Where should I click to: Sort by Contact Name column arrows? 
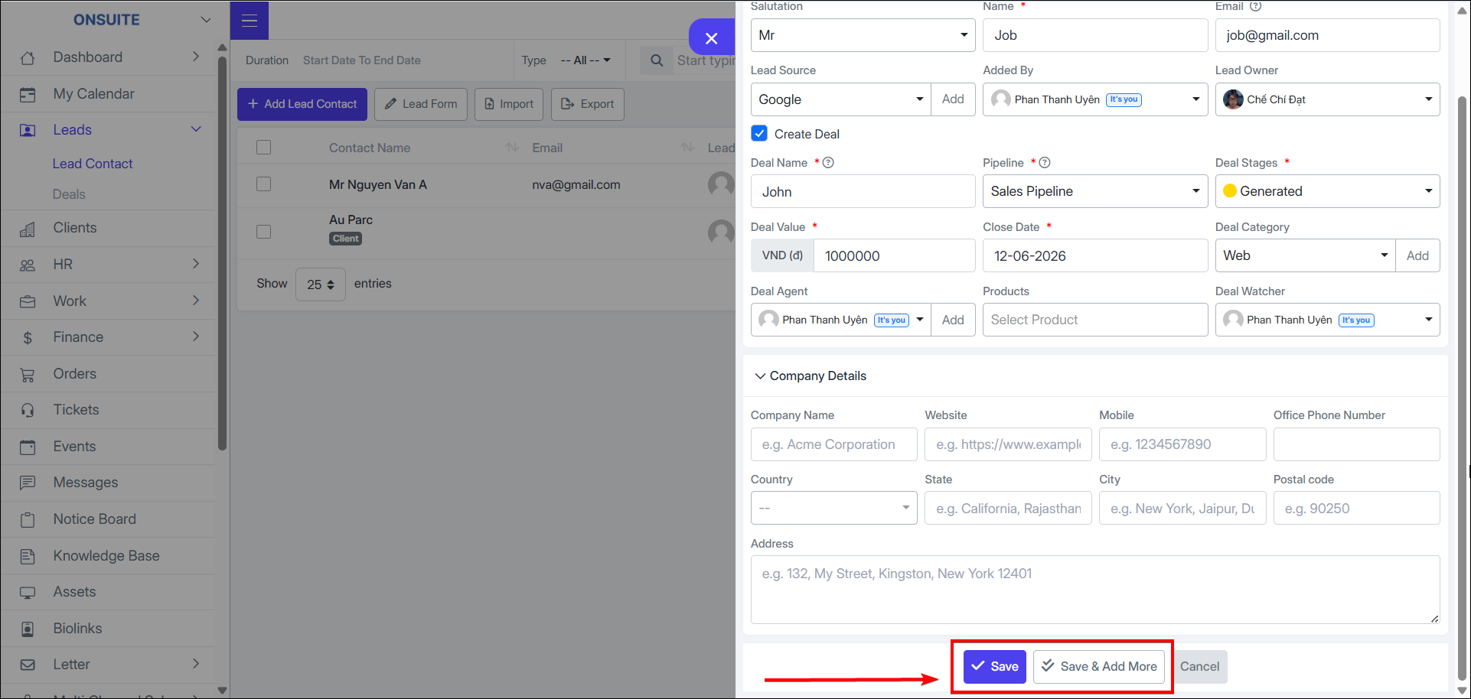[512, 148]
